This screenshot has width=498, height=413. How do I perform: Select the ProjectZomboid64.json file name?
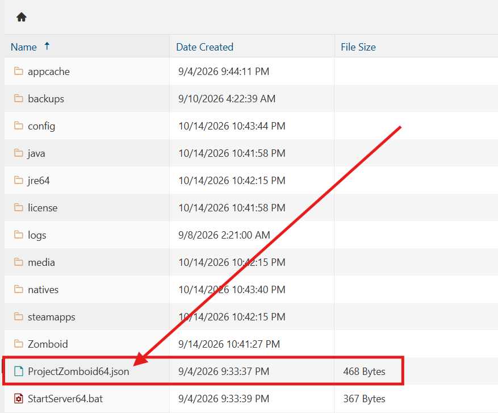pyautogui.click(x=78, y=372)
